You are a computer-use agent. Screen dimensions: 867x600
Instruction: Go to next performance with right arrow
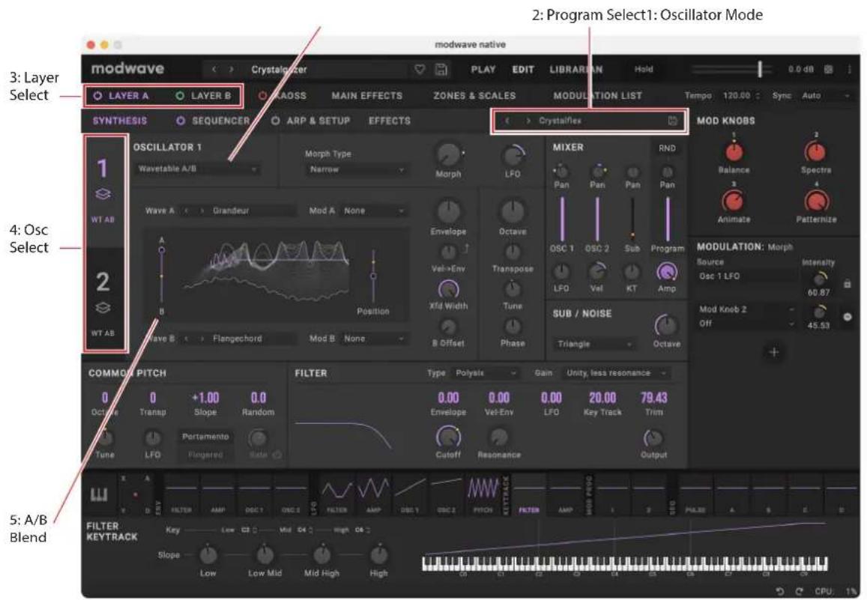coord(232,70)
